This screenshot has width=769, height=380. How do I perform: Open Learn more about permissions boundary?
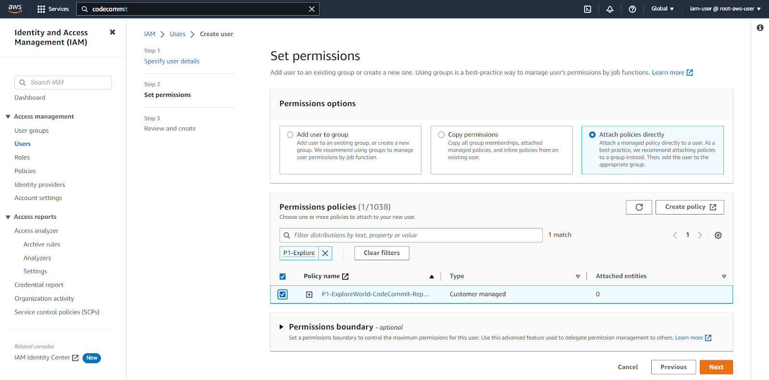(x=693, y=338)
